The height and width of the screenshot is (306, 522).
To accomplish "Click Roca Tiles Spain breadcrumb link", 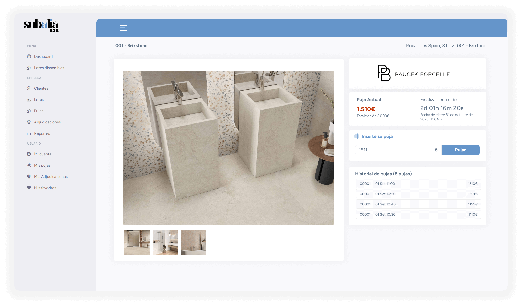I will pos(427,46).
